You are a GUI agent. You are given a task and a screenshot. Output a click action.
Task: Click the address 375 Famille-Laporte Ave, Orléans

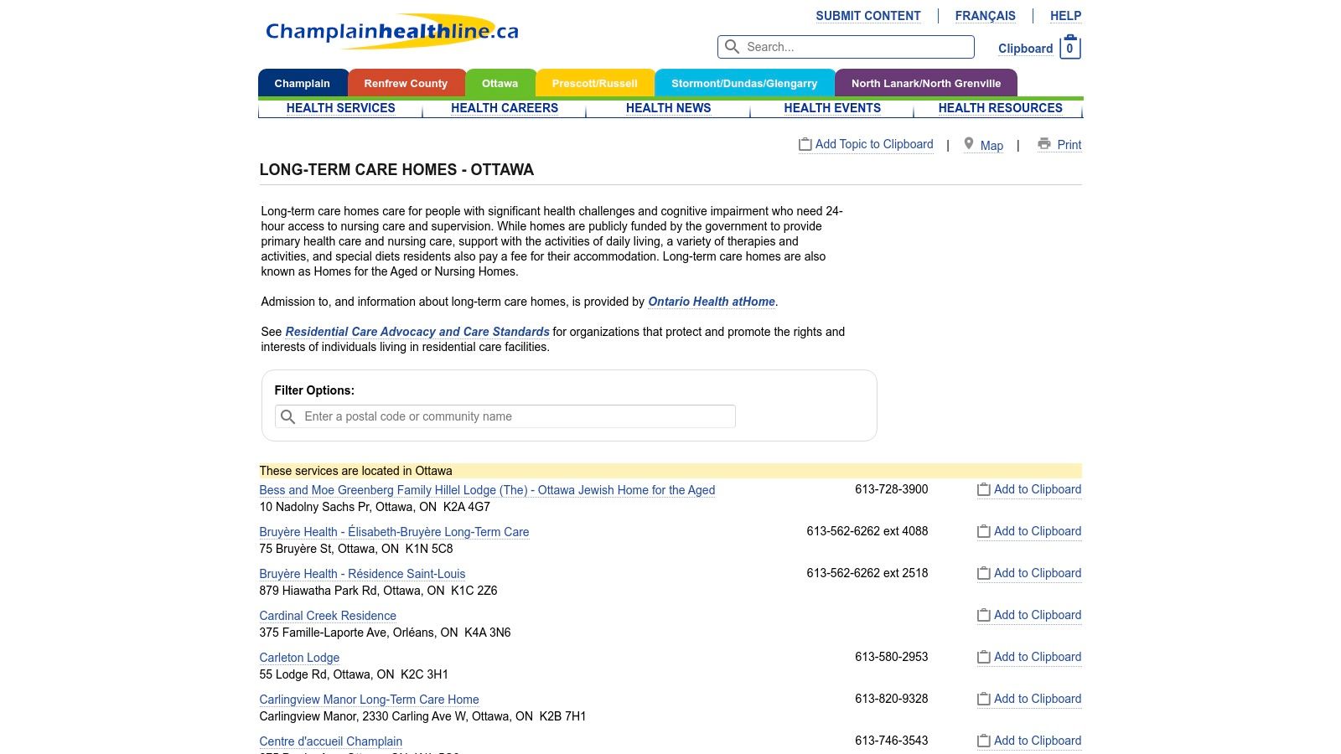coord(385,633)
